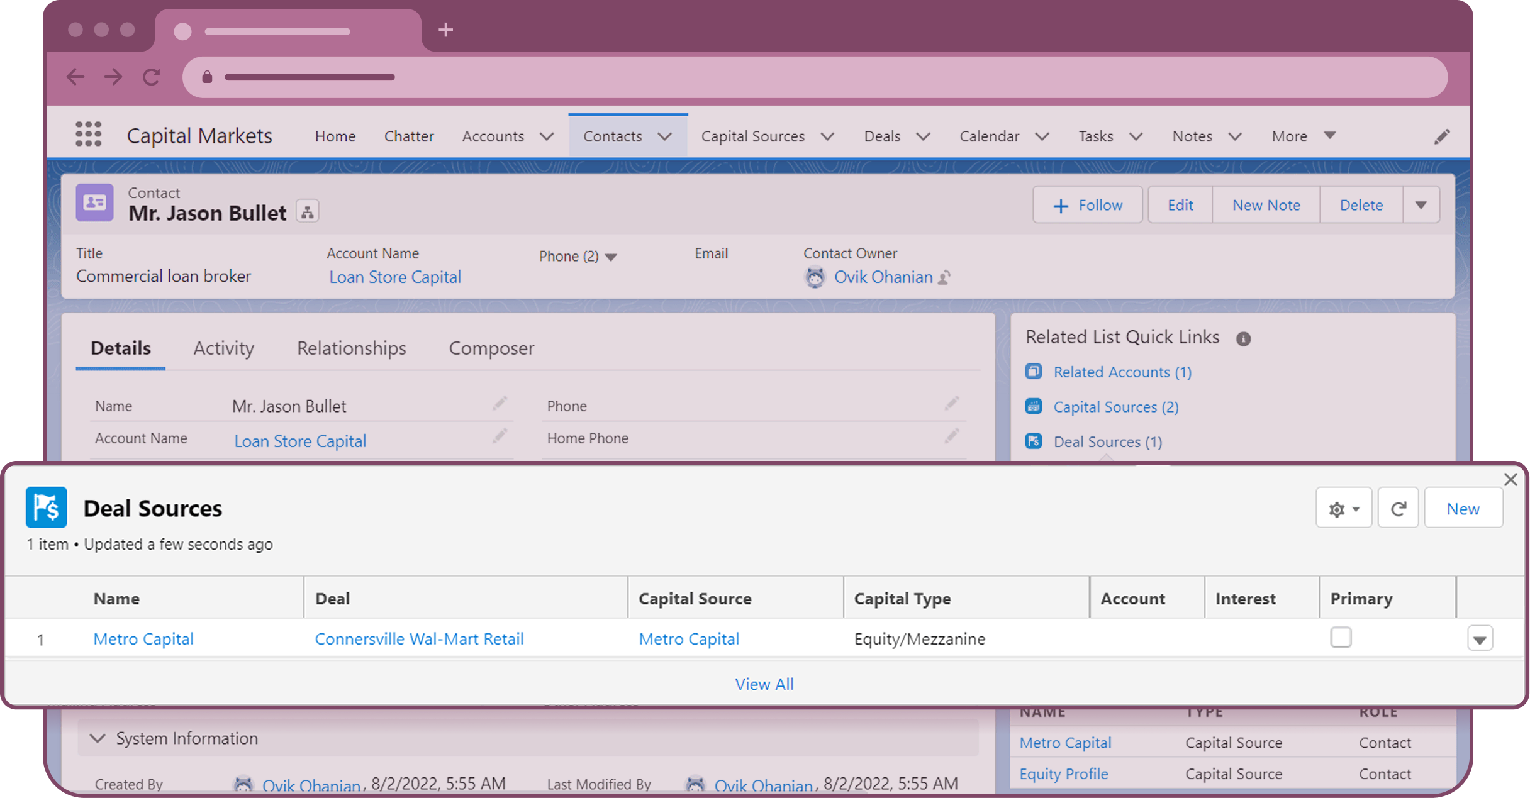Click New in the Deal Sources popup
Screen dimensions: 1530x798
point(1463,508)
